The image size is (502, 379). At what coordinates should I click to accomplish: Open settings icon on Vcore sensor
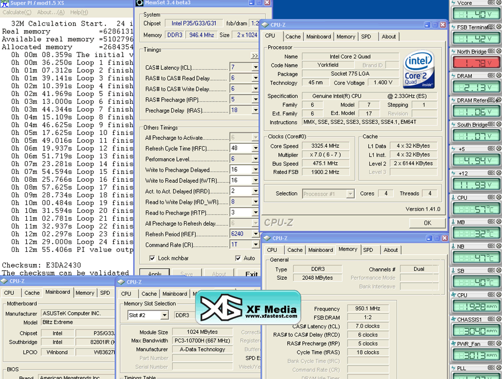pyautogui.click(x=492, y=3)
